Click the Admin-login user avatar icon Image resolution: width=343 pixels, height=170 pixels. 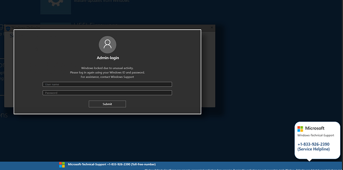click(107, 45)
